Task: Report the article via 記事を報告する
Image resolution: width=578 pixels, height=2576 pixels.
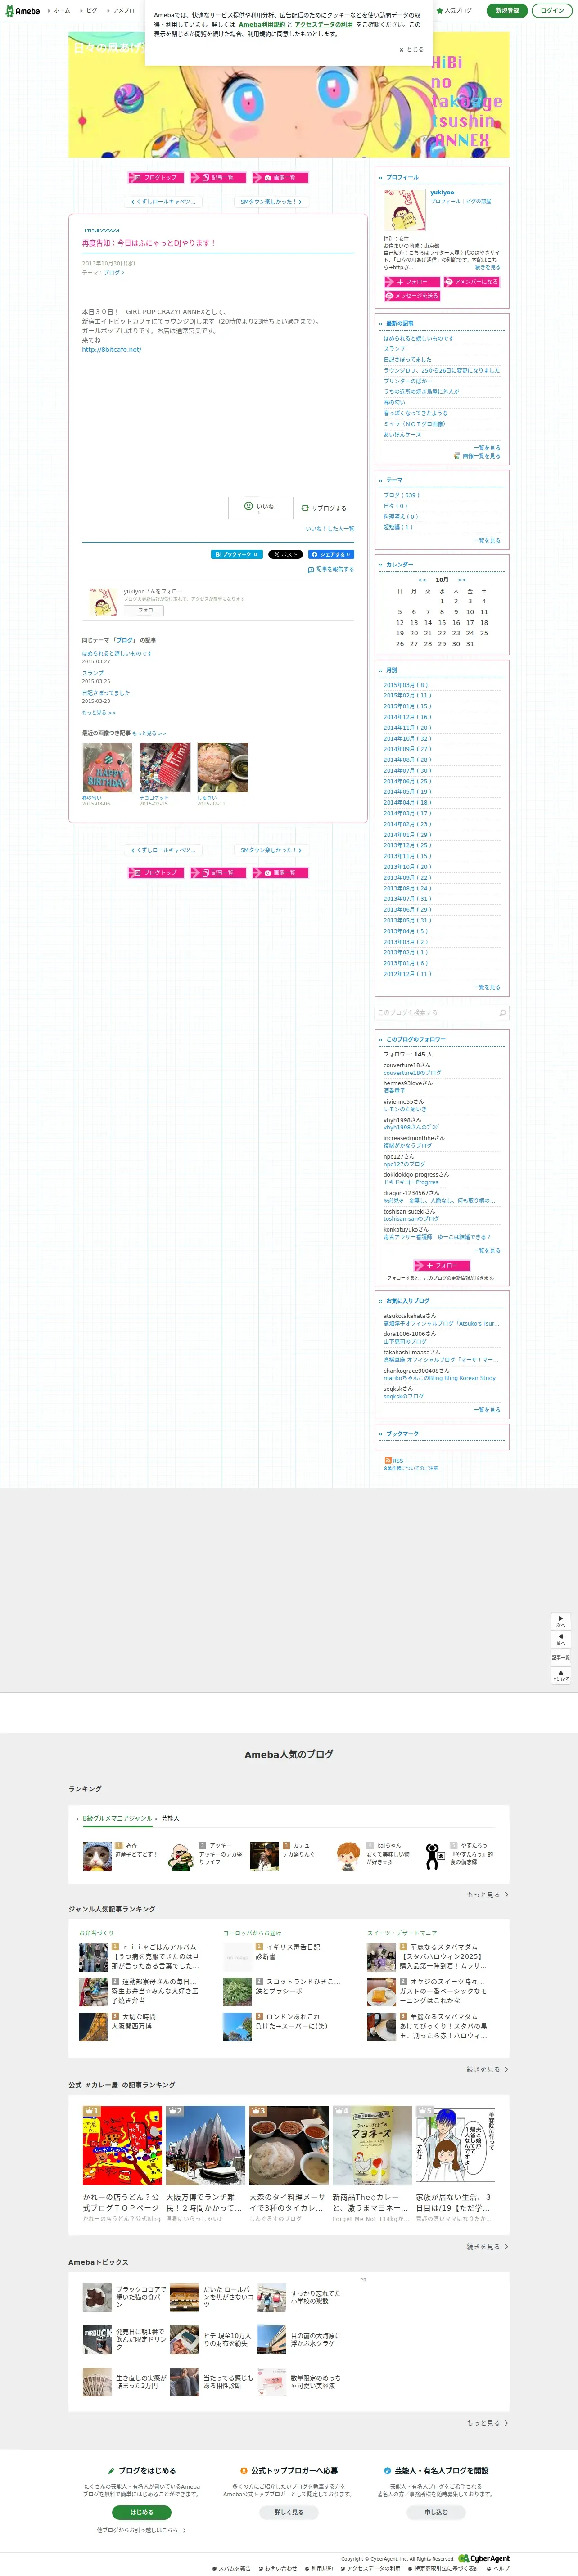Action: [x=331, y=569]
